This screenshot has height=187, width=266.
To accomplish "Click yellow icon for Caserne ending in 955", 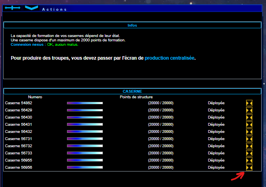I will 249,160.
